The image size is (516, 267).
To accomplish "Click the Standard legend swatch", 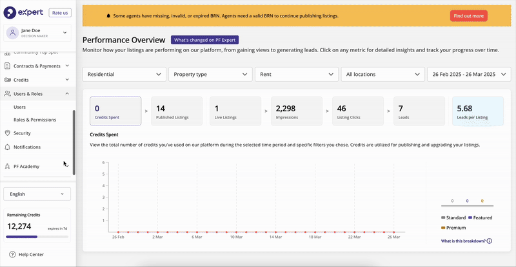I will 443,217.
